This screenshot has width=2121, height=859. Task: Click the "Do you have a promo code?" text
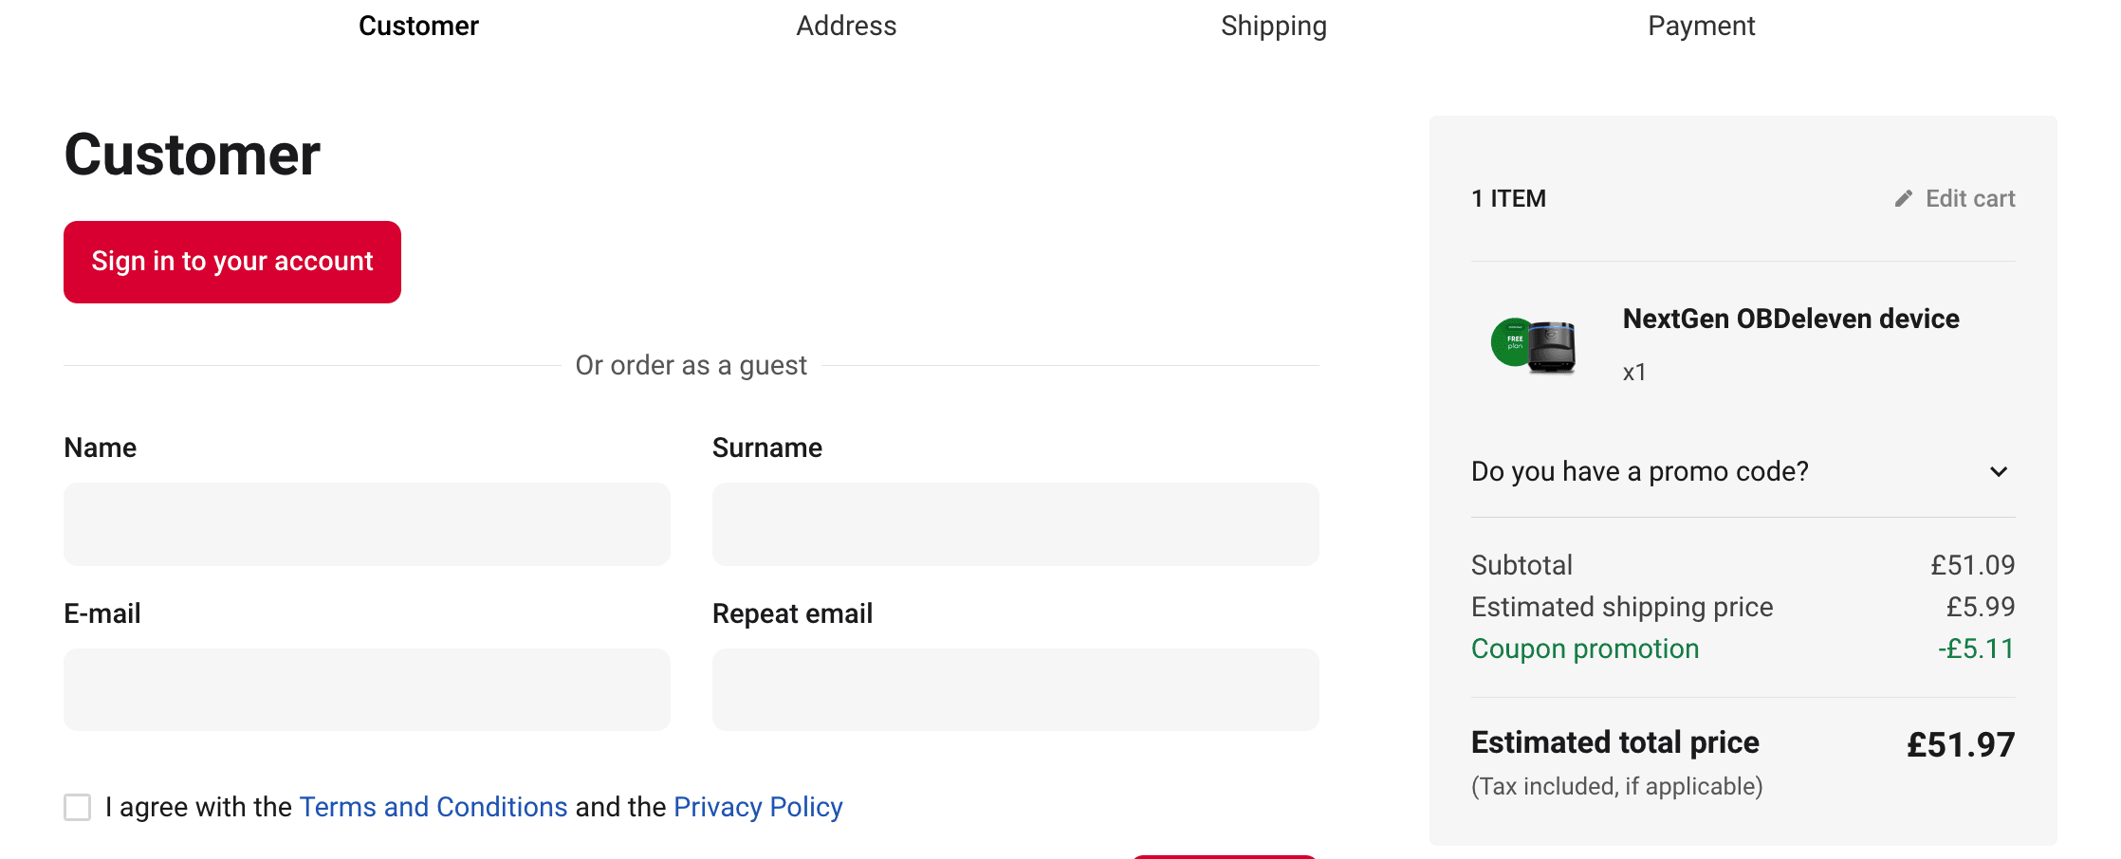pyautogui.click(x=1639, y=472)
